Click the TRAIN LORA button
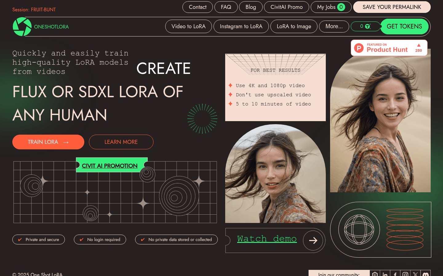Viewport: 443px width, 276px height. coord(48,142)
